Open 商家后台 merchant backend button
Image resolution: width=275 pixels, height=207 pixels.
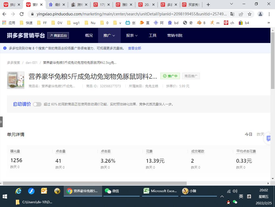coord(58,35)
